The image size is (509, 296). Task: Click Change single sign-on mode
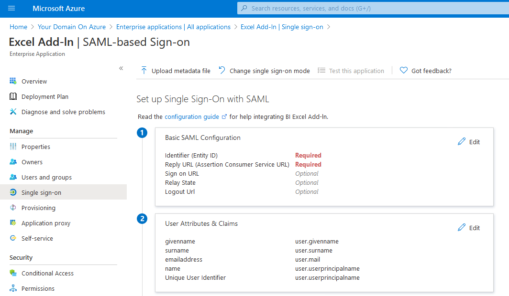(x=264, y=71)
